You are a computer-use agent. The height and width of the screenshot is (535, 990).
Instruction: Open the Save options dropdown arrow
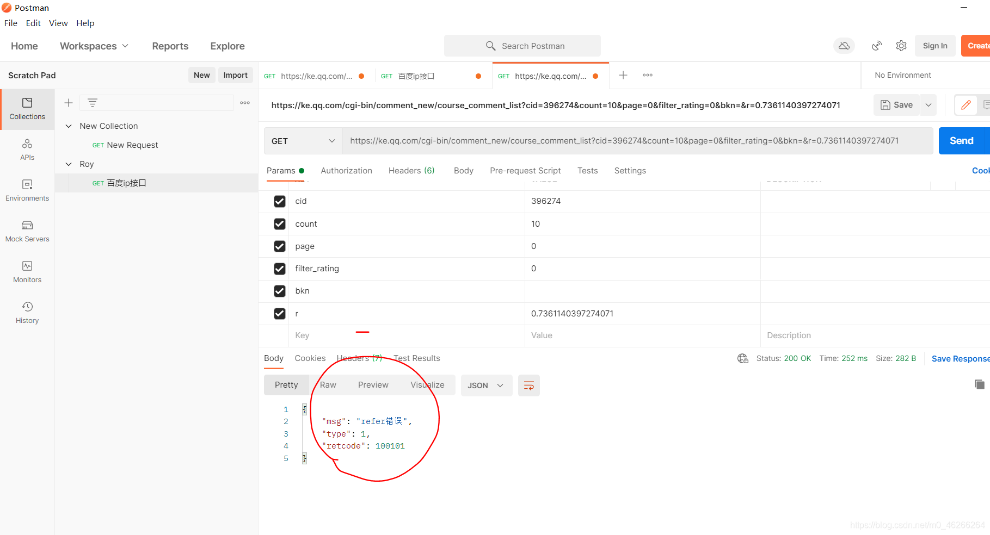click(x=928, y=105)
